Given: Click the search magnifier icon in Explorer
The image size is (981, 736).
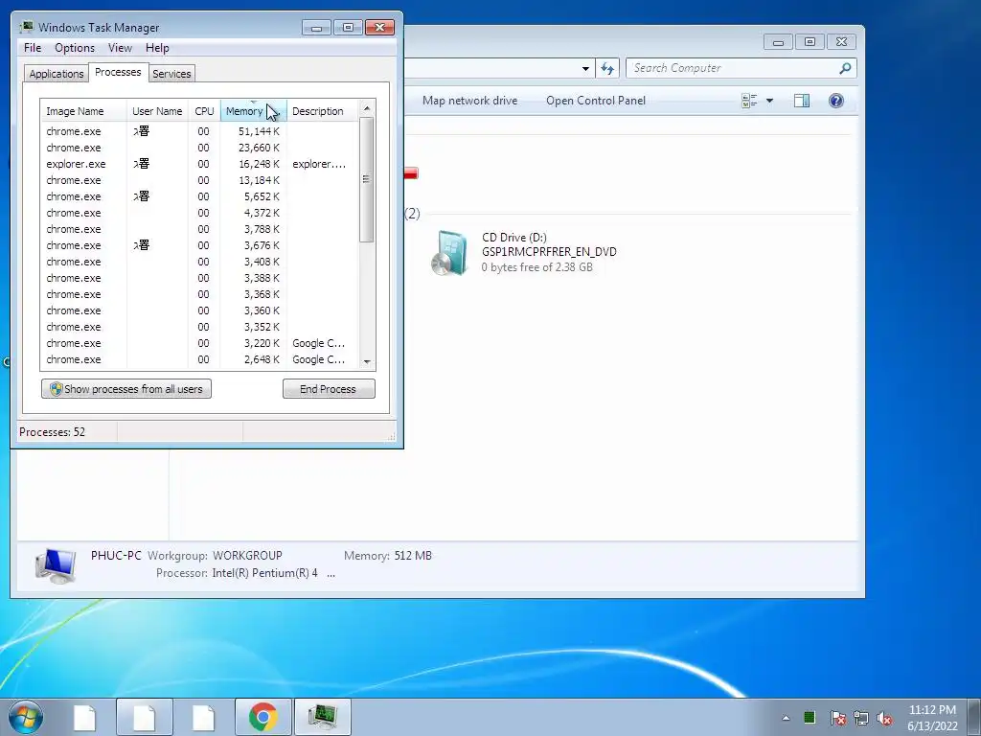Looking at the screenshot, I should tap(845, 68).
